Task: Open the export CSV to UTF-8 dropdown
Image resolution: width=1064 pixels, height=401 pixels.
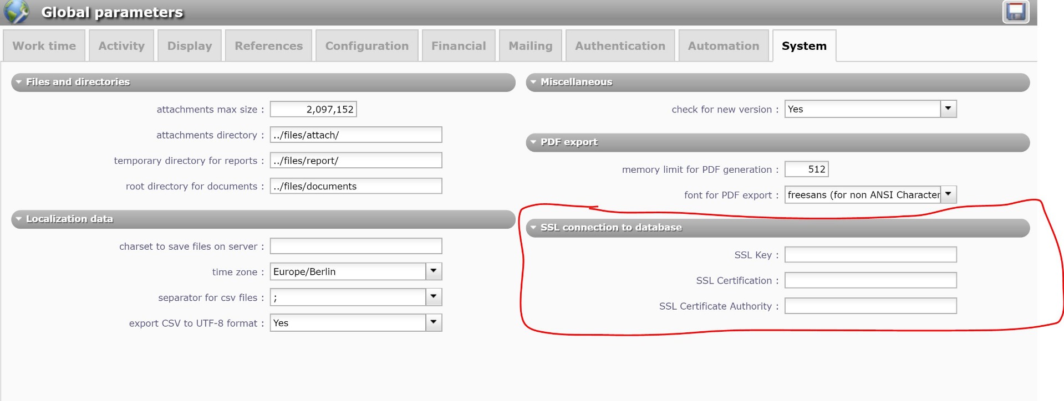Action: tap(434, 322)
